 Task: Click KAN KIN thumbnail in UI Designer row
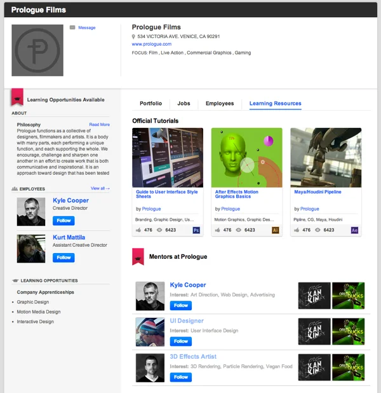click(x=314, y=331)
